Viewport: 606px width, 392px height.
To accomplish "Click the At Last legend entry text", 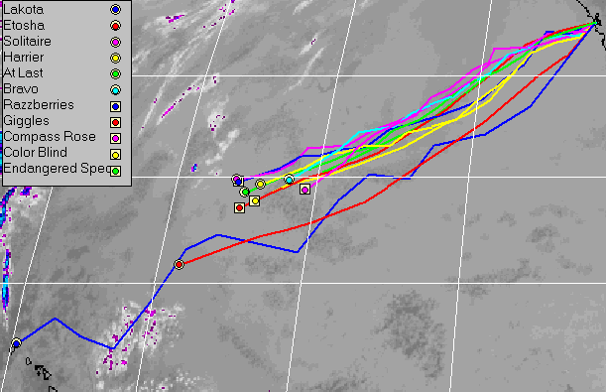I will click(x=23, y=73).
